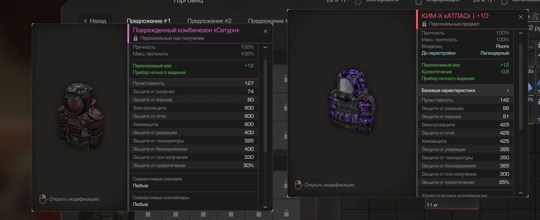Image resolution: width=540 pixels, height=220 pixels.
Task: Click the lock icon beside Персональный предмет
Action: pyautogui.click(x=424, y=24)
